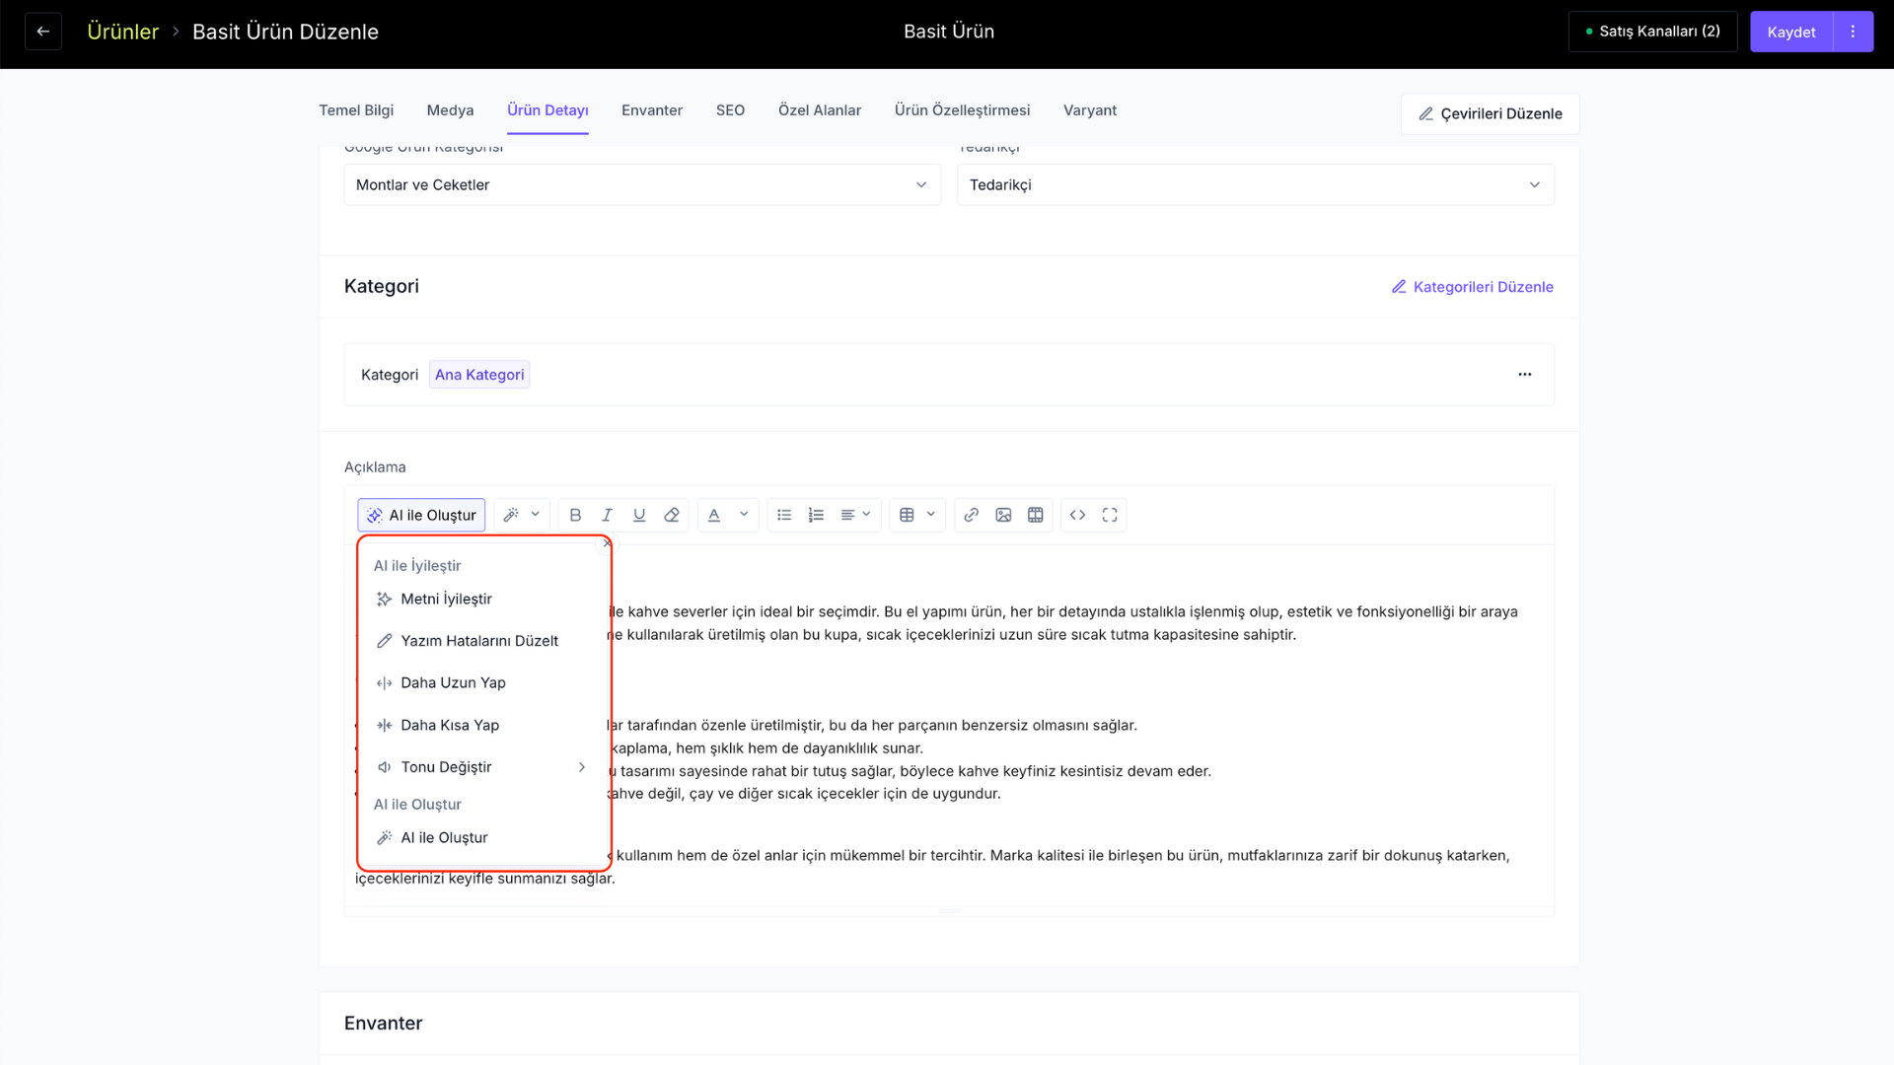Viewport: 1894px width, 1065px height.
Task: Click the AI ile Oluştur toolbar button
Action: (421, 515)
